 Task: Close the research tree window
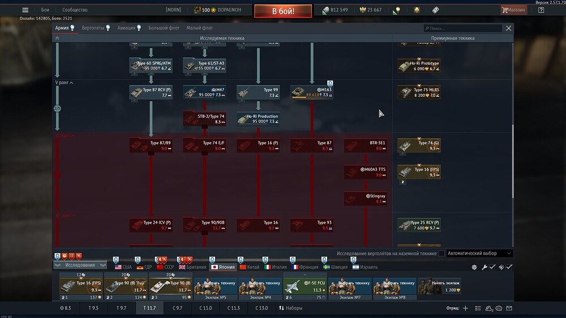tap(508, 28)
